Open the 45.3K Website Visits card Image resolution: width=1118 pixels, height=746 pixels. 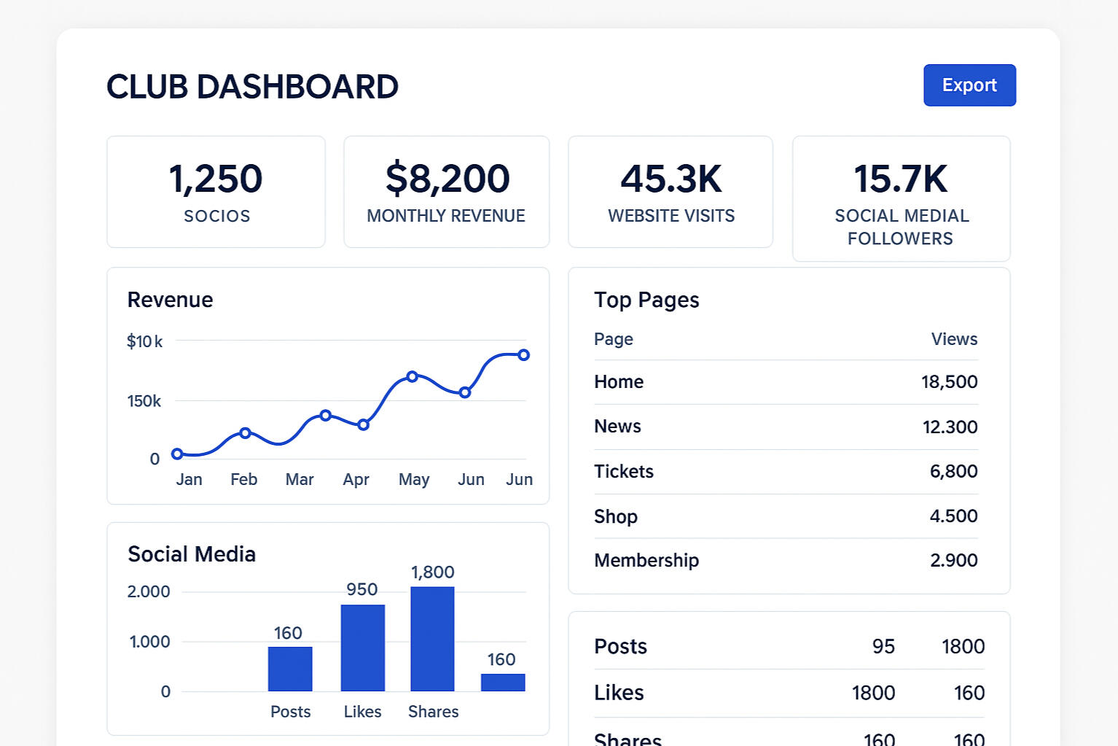(670, 192)
